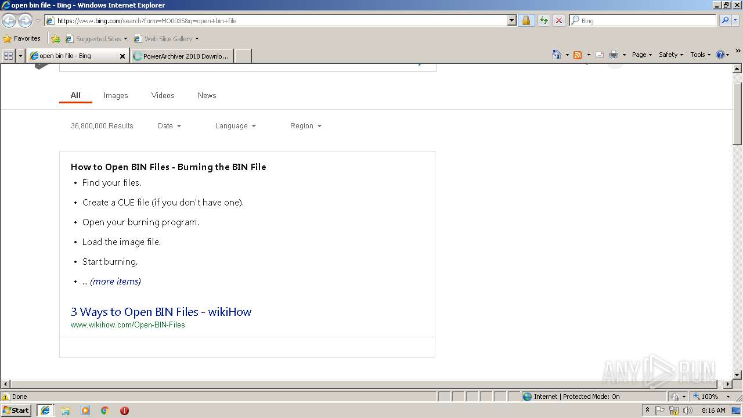Click the Internet Explorer taskbar icon
Screen dimensions: 743x418
coord(45,410)
